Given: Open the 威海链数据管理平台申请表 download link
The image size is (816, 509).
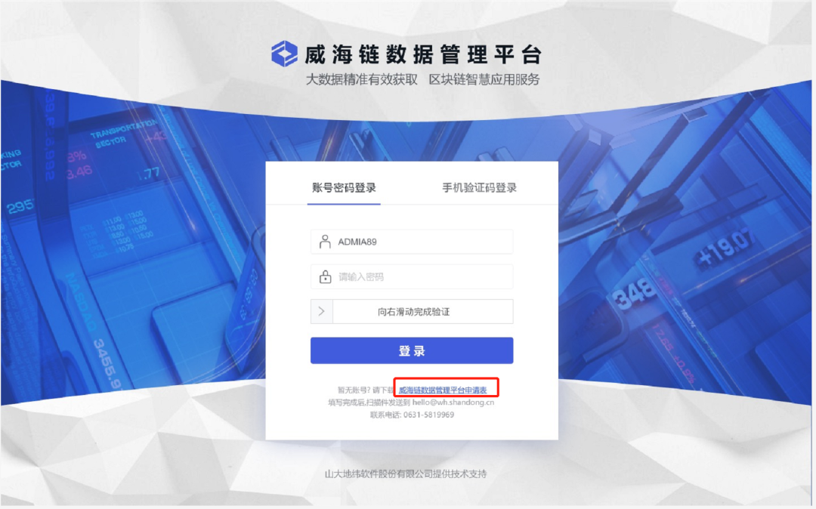Looking at the screenshot, I should [443, 390].
